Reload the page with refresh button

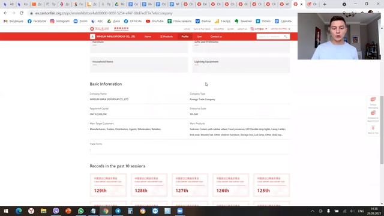click(x=22, y=13)
